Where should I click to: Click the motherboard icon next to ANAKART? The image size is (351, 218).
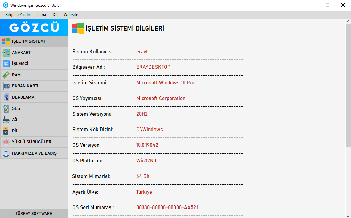coord(6,53)
